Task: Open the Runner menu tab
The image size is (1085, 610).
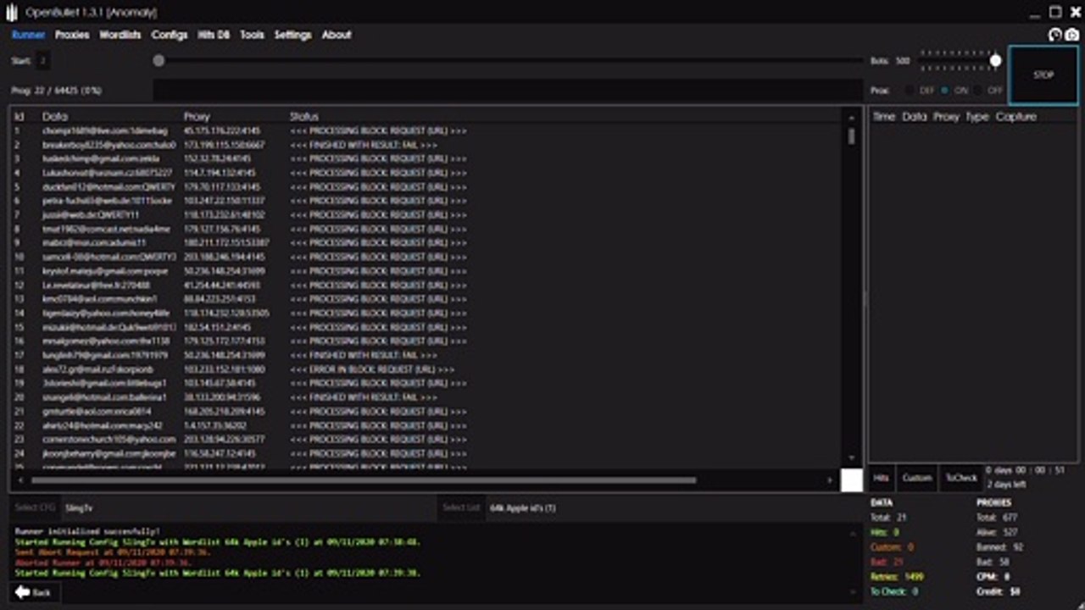Action: [x=29, y=35]
